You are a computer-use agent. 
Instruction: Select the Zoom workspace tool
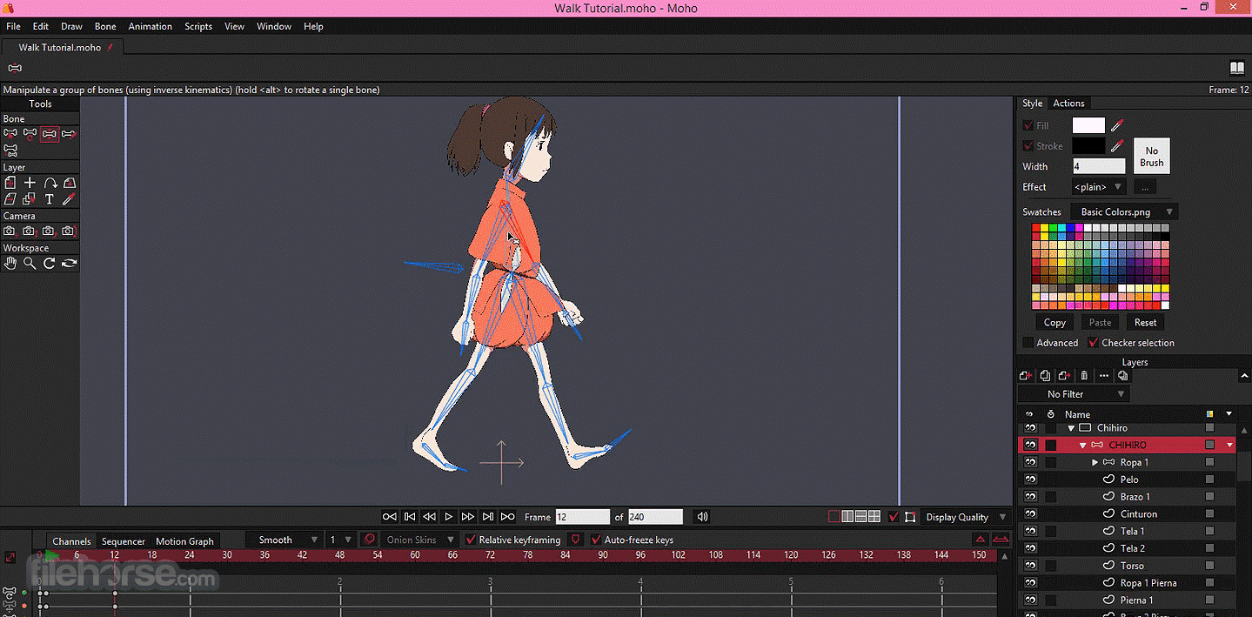29,263
